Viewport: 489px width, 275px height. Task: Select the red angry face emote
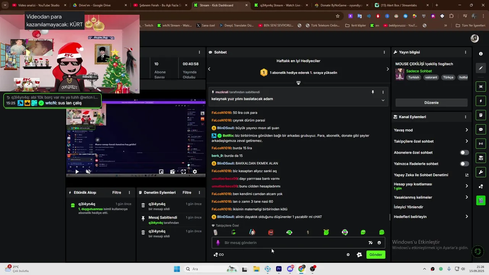pyautogui.click(x=271, y=232)
